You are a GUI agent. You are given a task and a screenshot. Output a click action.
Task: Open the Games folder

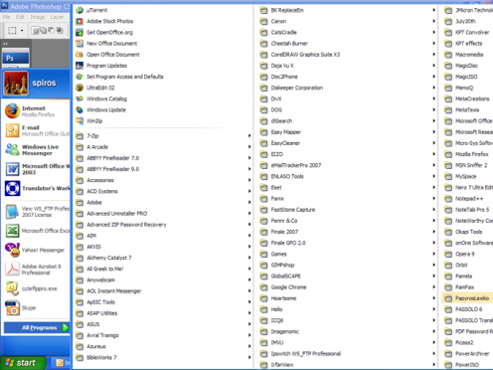347,254
